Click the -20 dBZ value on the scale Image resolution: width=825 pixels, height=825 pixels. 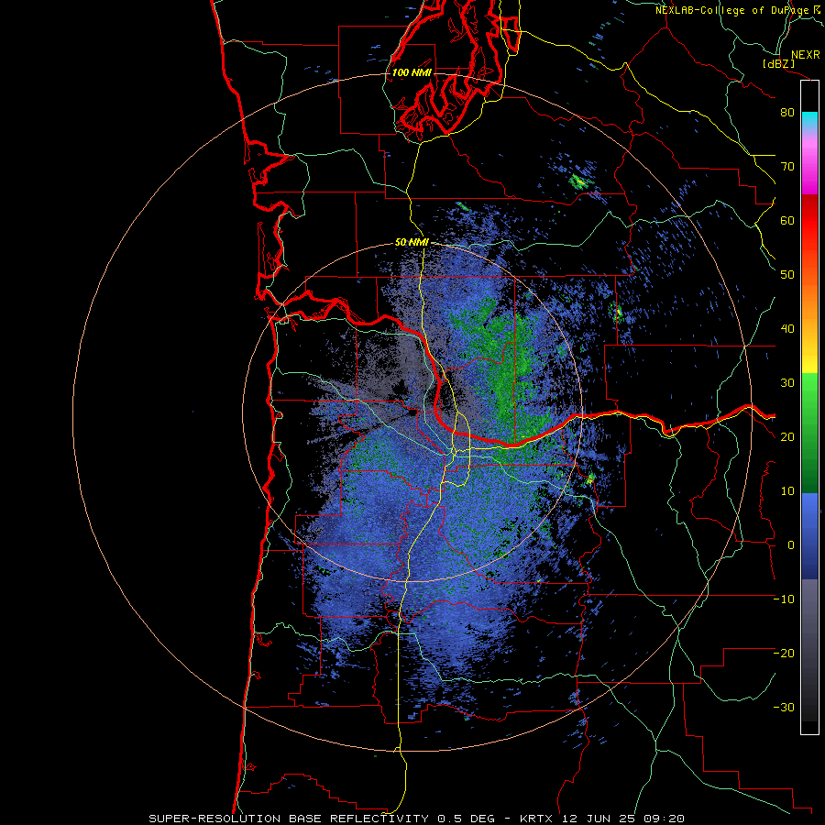785,653
